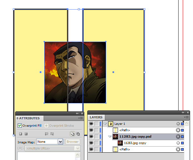Toggle the lock box for 11283.jpg copy

point(96,143)
